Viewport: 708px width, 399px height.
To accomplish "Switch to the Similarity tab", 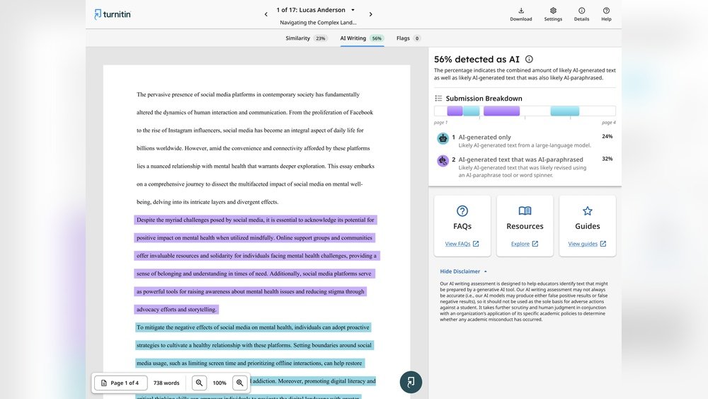I will coord(306,38).
